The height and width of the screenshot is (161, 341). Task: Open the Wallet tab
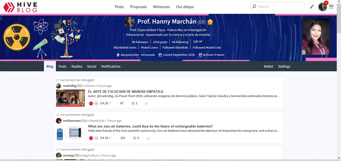pos(269,66)
